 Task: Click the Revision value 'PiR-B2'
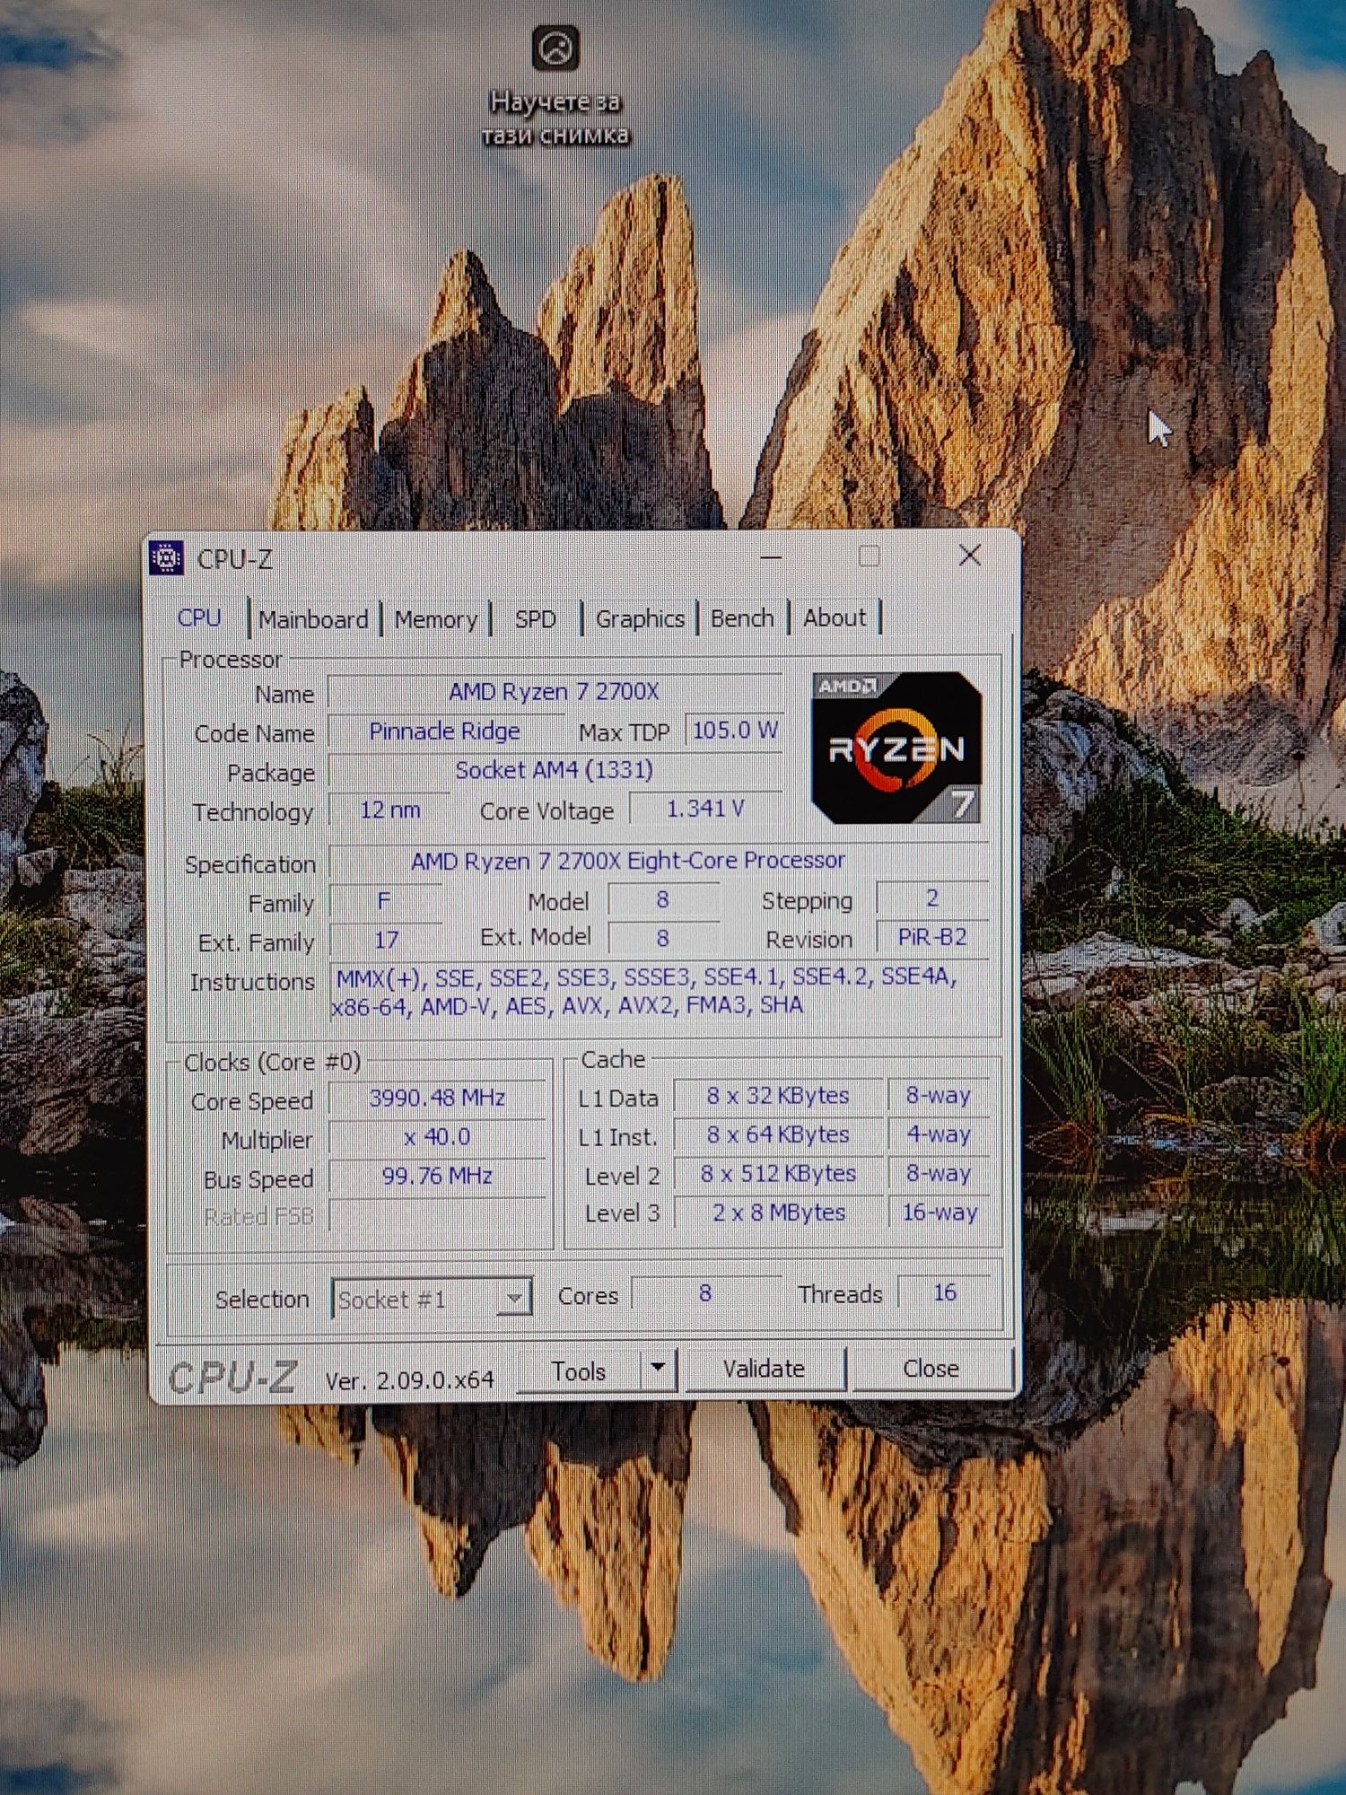pos(932,937)
